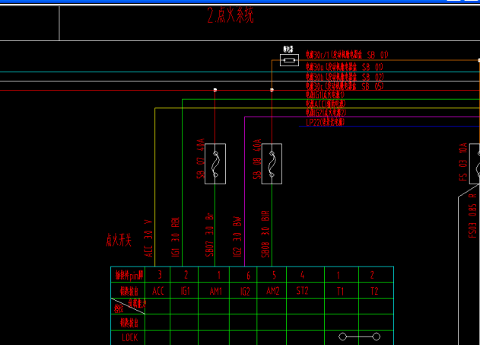The image size is (480, 345).
Task: Click pin number "3" above ACC
Action: coord(160,275)
